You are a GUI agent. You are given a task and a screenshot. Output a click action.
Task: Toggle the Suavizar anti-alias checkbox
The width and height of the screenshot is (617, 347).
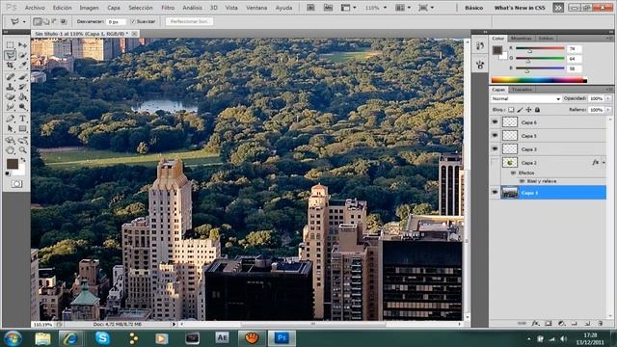click(133, 21)
